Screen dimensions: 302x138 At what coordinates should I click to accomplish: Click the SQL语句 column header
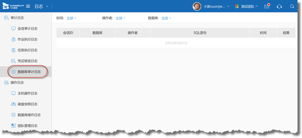(200, 33)
